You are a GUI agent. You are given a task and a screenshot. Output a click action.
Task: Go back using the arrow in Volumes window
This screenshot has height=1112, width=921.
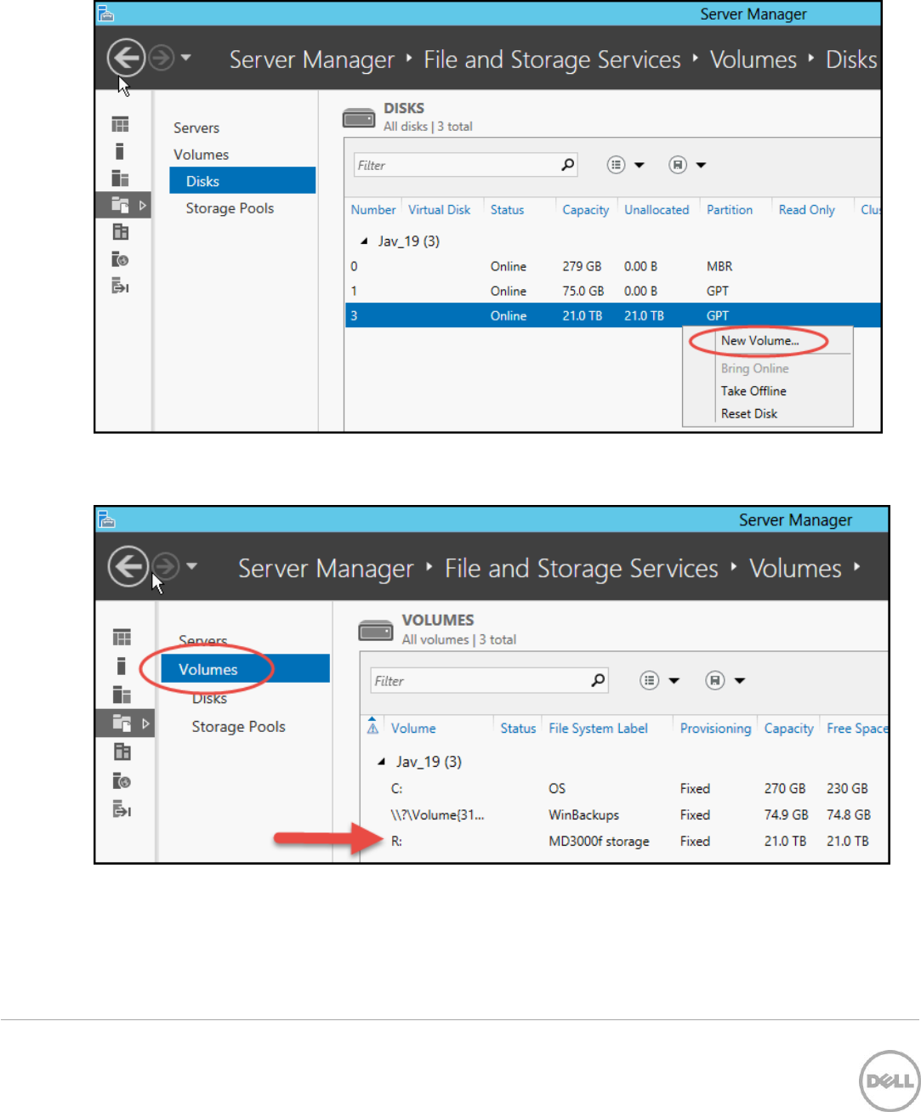click(x=128, y=565)
